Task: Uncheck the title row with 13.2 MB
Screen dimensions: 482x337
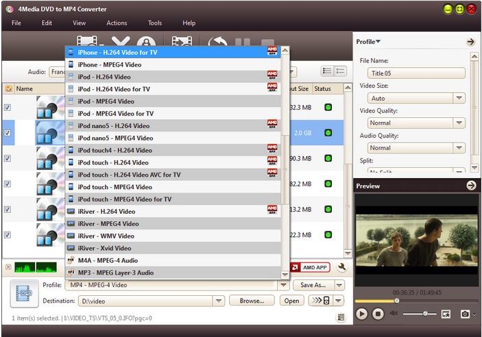Action: tap(8, 210)
